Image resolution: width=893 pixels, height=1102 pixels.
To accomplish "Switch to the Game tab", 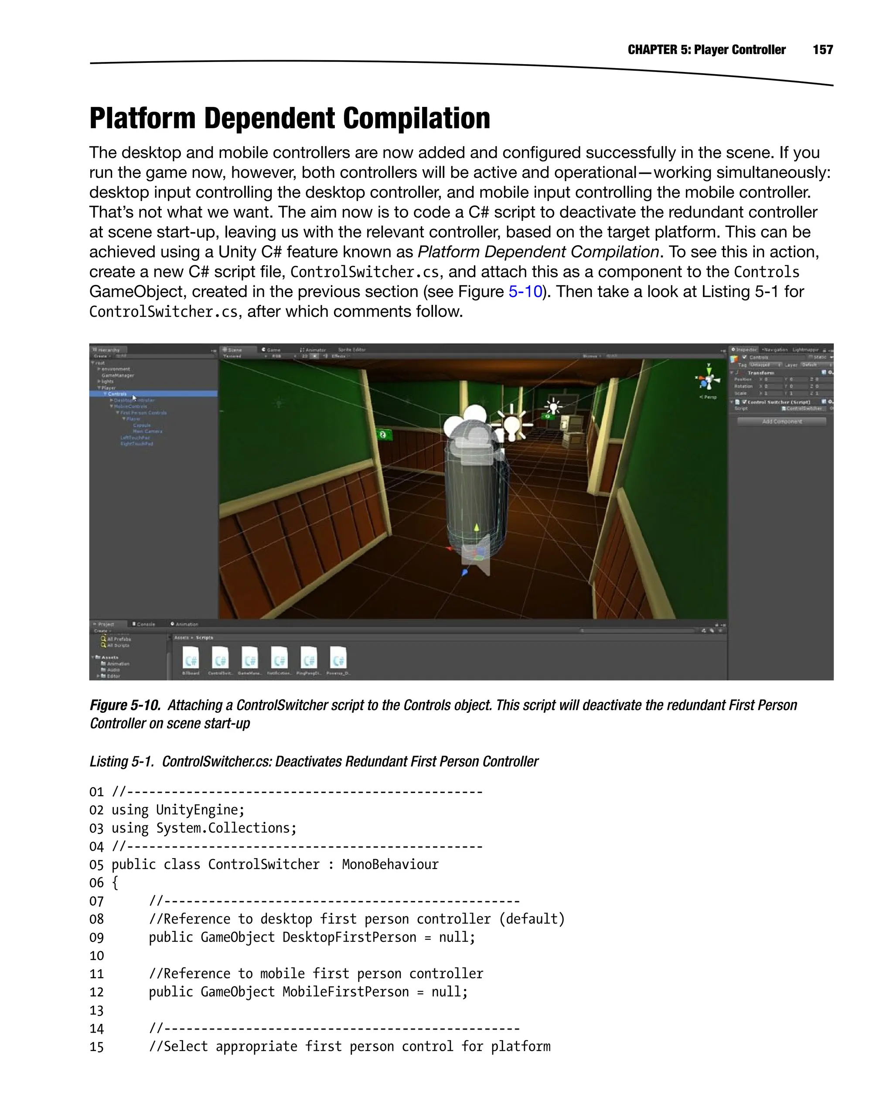I will coord(272,350).
